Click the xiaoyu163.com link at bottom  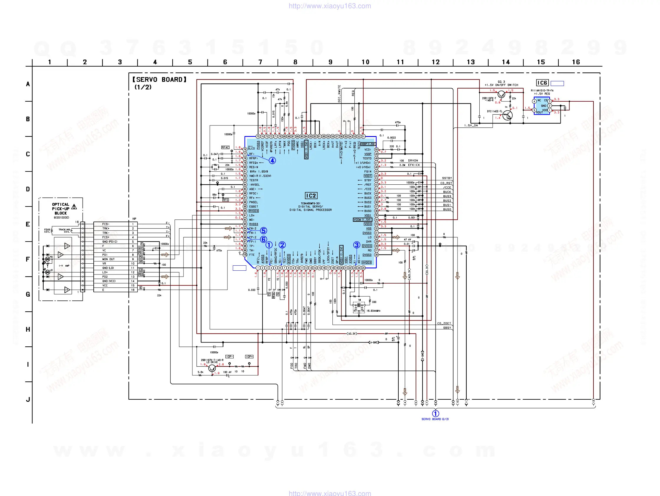pyautogui.click(x=330, y=493)
